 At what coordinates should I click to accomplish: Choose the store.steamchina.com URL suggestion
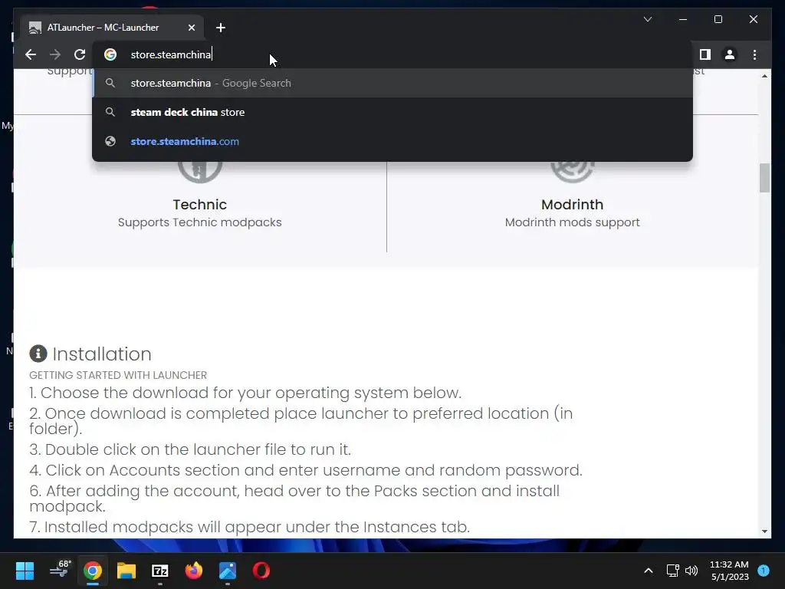click(392, 141)
